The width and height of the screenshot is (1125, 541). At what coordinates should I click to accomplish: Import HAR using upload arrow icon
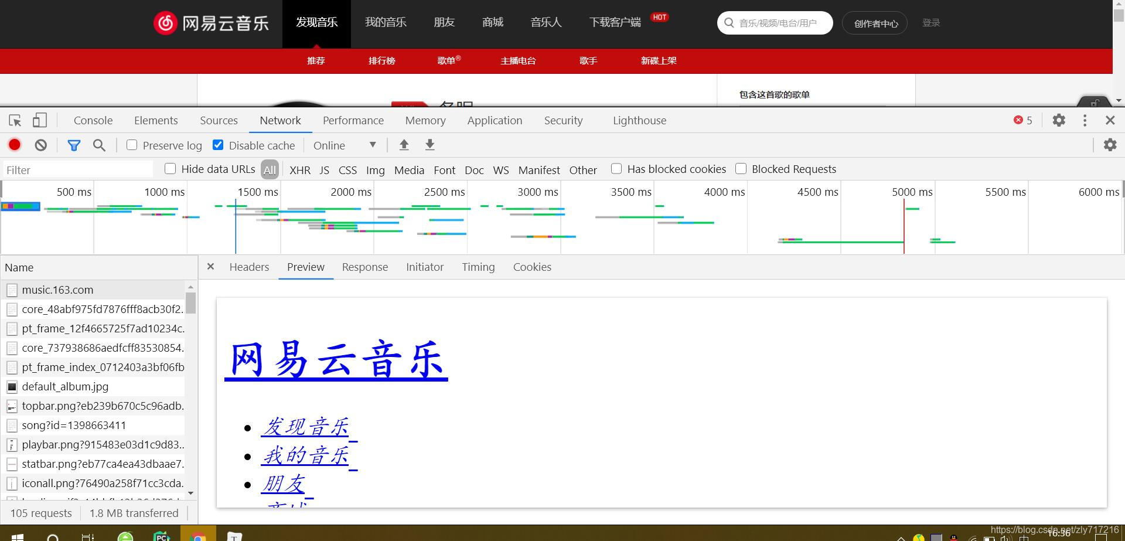pos(404,145)
